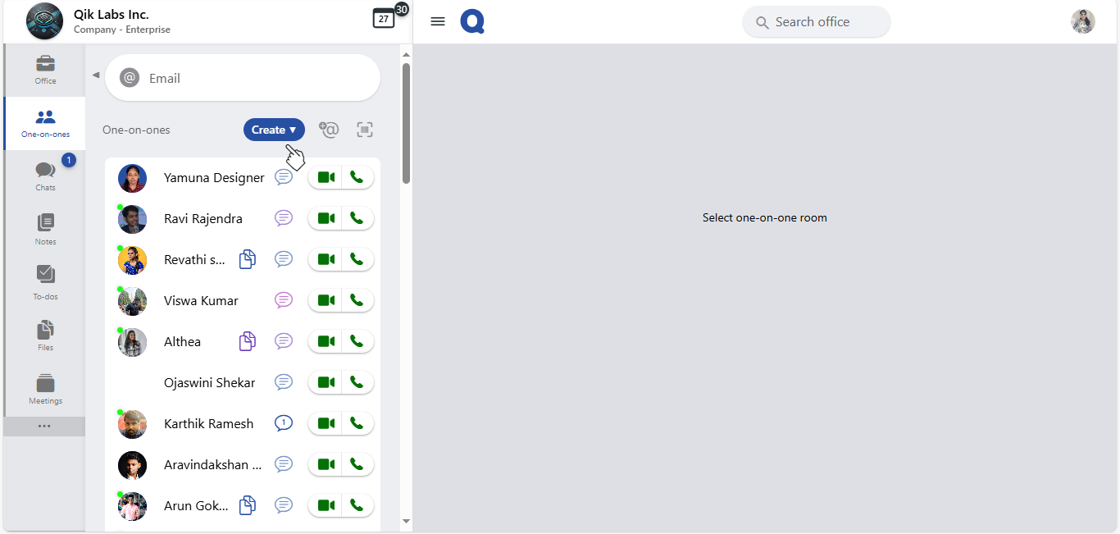Open chat with Viswa Kumar

[284, 300]
